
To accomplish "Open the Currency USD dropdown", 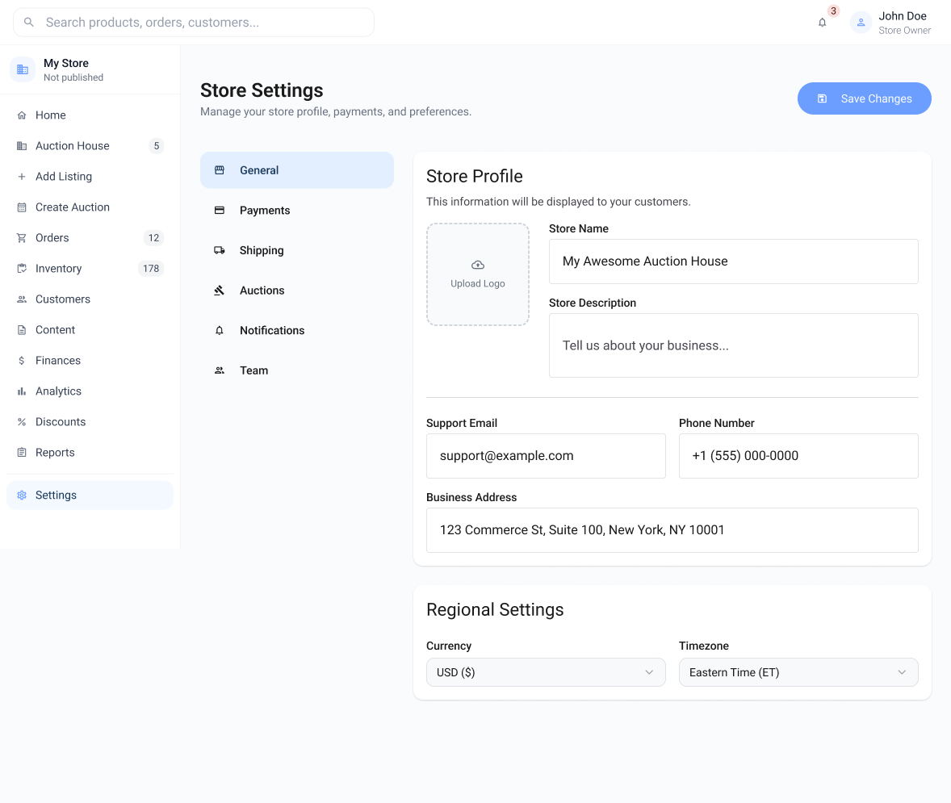I will 546,672.
